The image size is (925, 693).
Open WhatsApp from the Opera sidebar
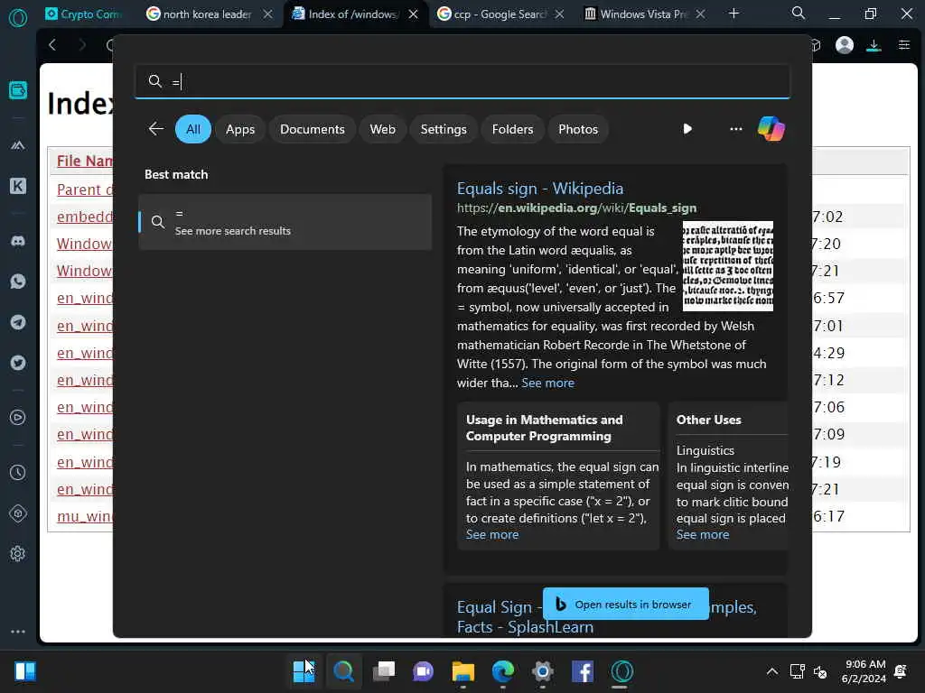[18, 282]
